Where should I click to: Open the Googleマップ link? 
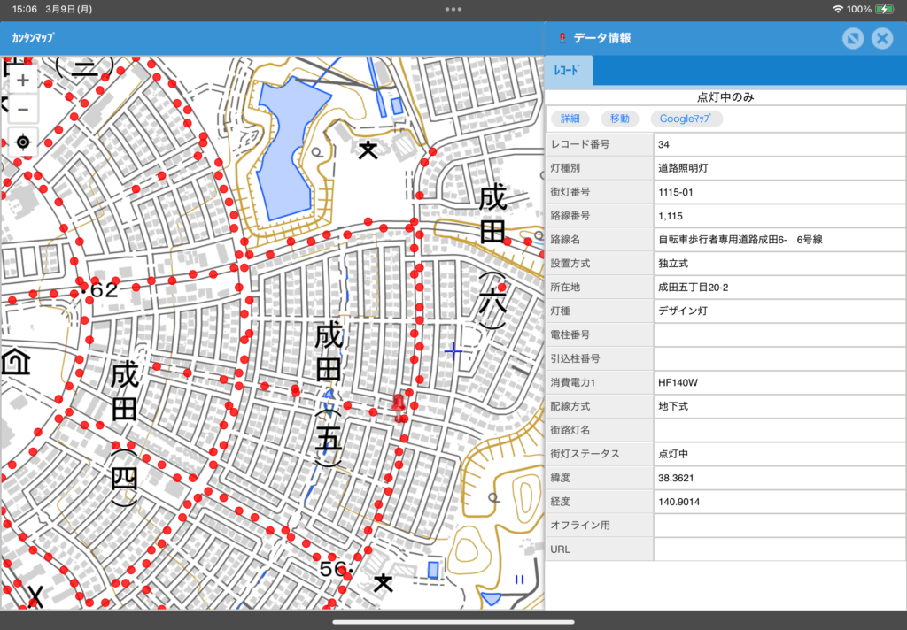pos(687,117)
